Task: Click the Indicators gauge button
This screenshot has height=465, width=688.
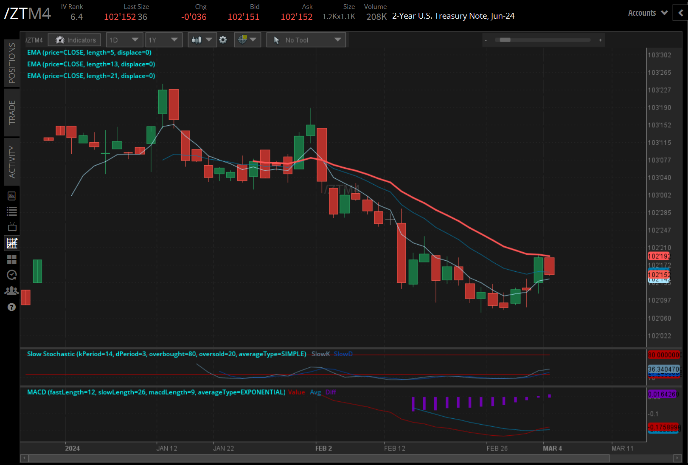Action: click(75, 40)
